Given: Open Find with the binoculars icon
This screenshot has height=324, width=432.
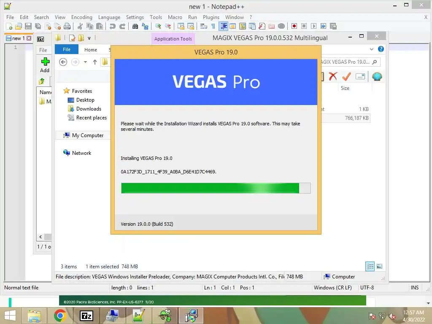Looking at the screenshot, I should coord(135,26).
